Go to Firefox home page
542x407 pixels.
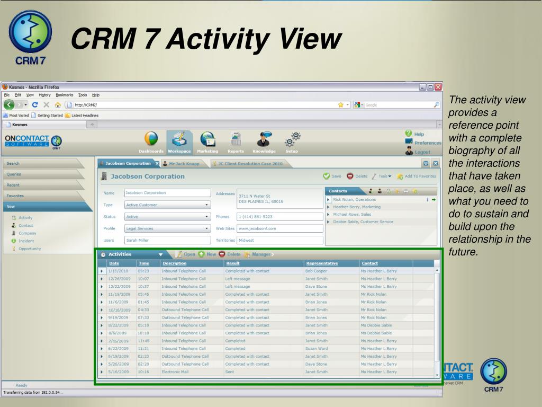[58, 104]
